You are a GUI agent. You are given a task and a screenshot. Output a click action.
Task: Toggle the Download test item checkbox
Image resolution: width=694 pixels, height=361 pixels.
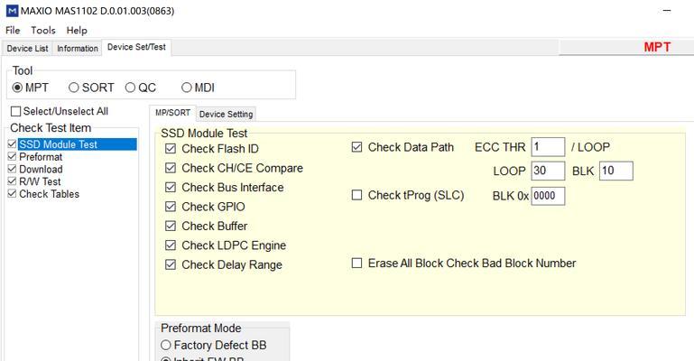[12, 169]
